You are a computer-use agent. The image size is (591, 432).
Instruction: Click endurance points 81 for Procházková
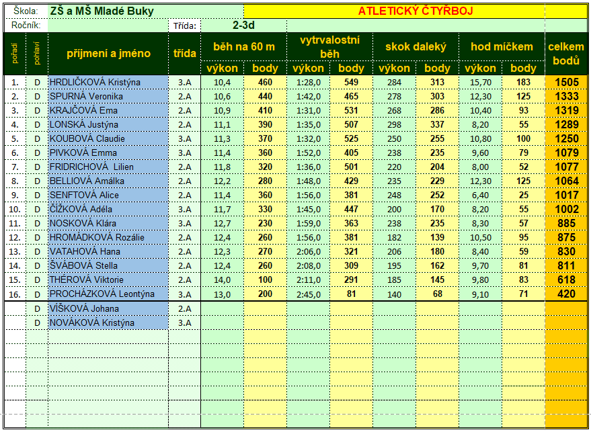pos(351,294)
